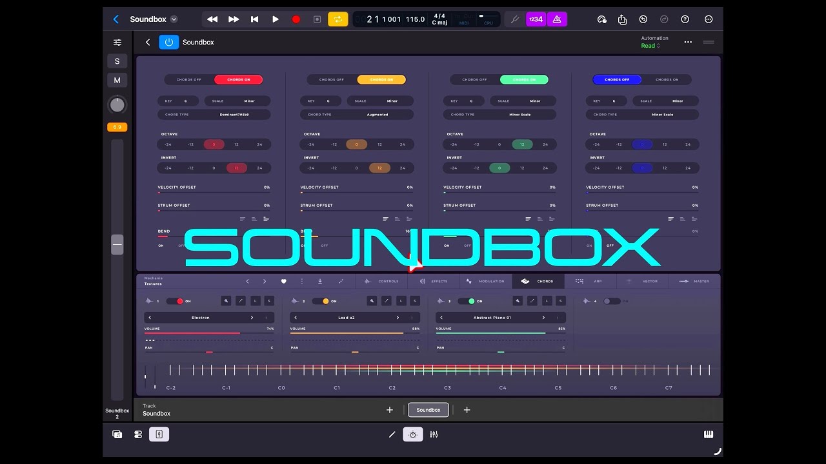Add plugin with plus left of Soundbox
826x464 pixels.
pos(390,410)
